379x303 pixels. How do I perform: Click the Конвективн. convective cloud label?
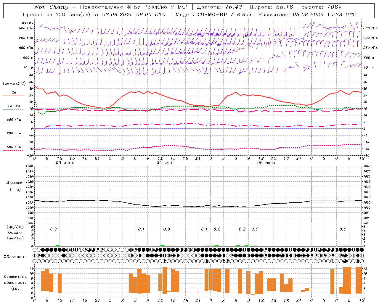click(15, 277)
